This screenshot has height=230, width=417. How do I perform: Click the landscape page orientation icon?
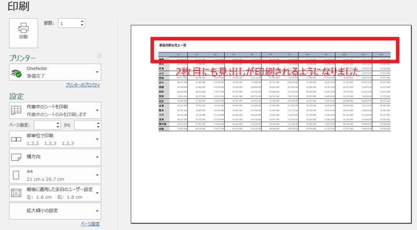pyautogui.click(x=16, y=157)
